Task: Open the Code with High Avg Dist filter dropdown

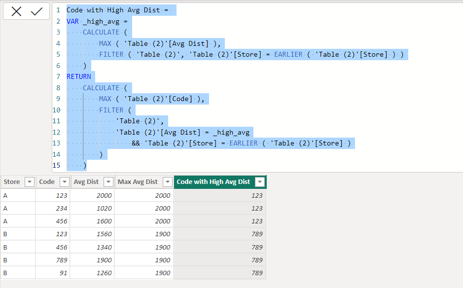Action: [x=260, y=182]
